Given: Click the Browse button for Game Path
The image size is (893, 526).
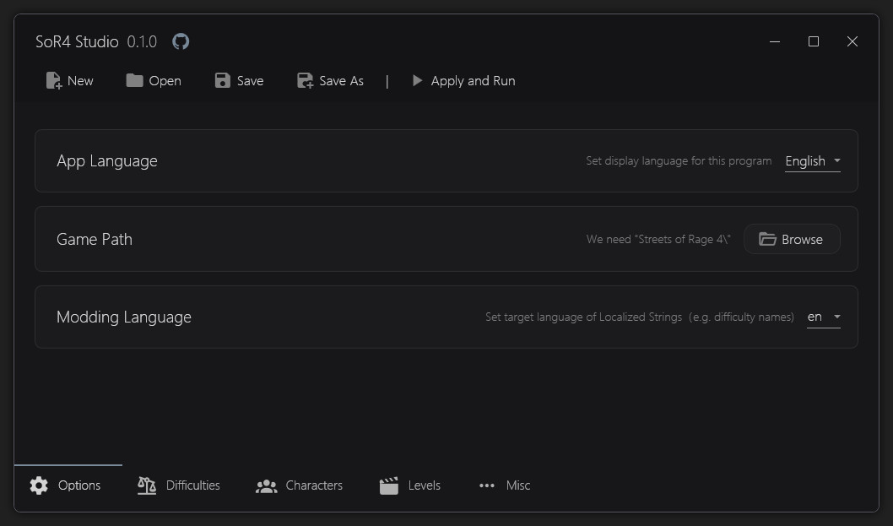Looking at the screenshot, I should [x=792, y=239].
